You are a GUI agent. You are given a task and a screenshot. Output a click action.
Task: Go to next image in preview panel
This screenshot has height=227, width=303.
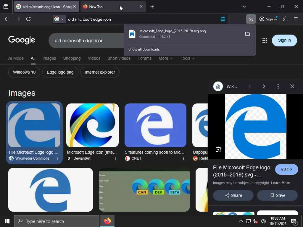pos(264,86)
